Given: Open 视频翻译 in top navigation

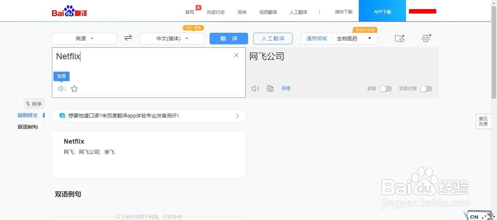Looking at the screenshot, I should [268, 12].
